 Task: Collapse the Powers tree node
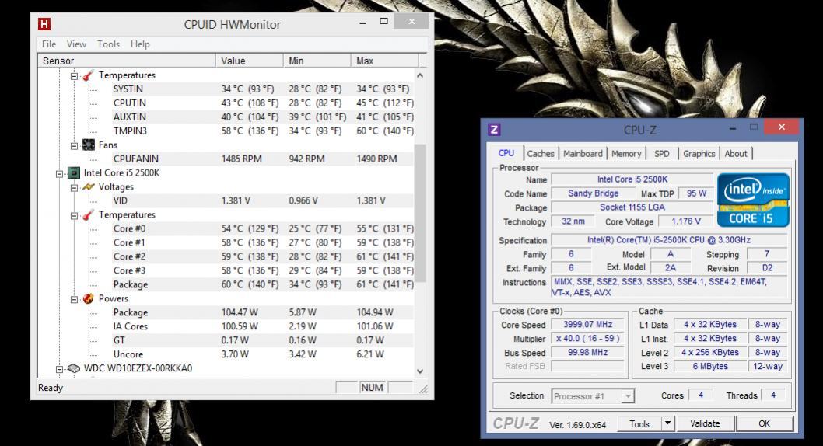point(74,299)
